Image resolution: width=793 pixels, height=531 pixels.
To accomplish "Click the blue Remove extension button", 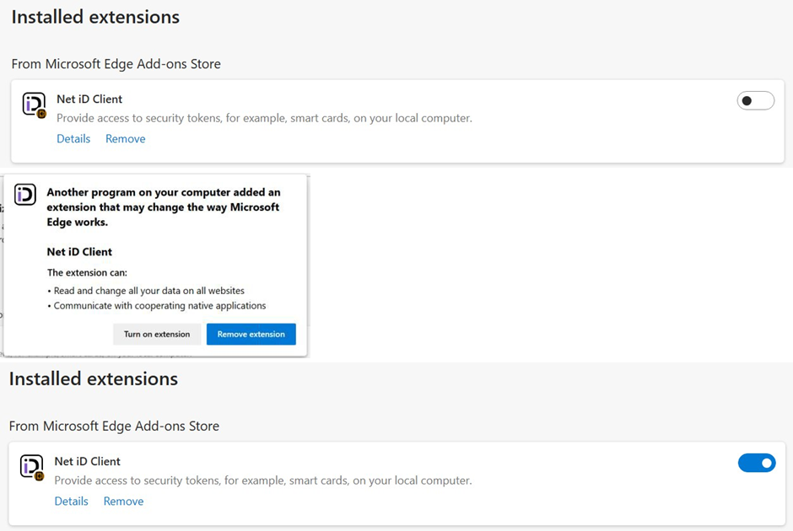I will pos(251,334).
